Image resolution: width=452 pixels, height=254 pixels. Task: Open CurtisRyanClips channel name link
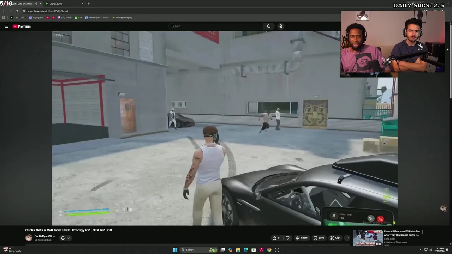click(x=44, y=236)
